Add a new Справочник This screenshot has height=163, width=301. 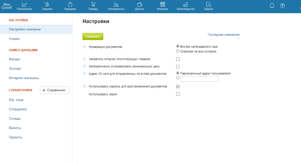tap(54, 90)
